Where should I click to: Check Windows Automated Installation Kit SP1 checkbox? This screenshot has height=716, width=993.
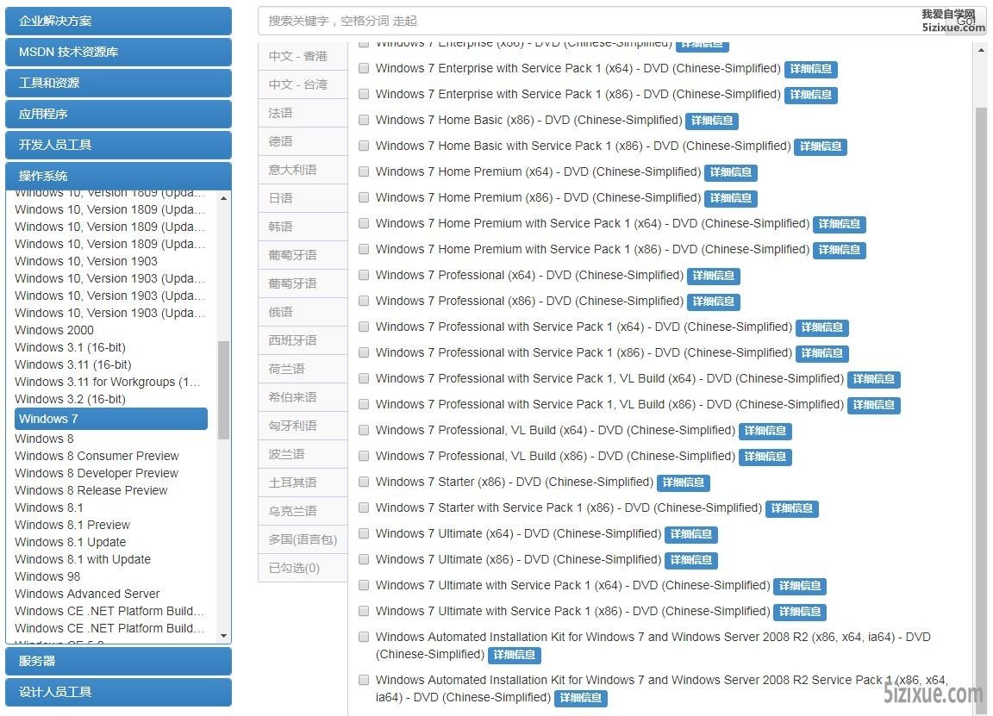click(x=364, y=680)
